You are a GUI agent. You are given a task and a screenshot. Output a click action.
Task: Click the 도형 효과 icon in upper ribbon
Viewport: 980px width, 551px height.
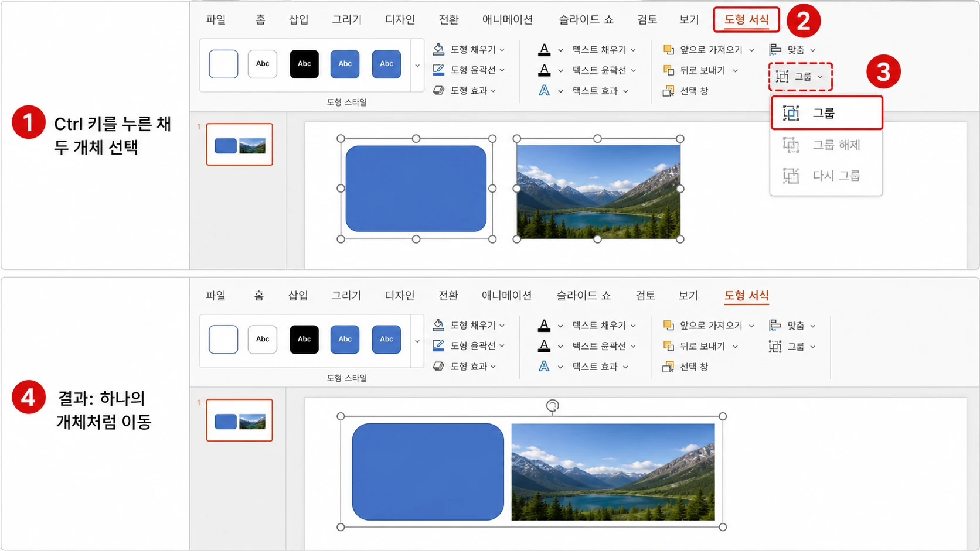click(438, 90)
